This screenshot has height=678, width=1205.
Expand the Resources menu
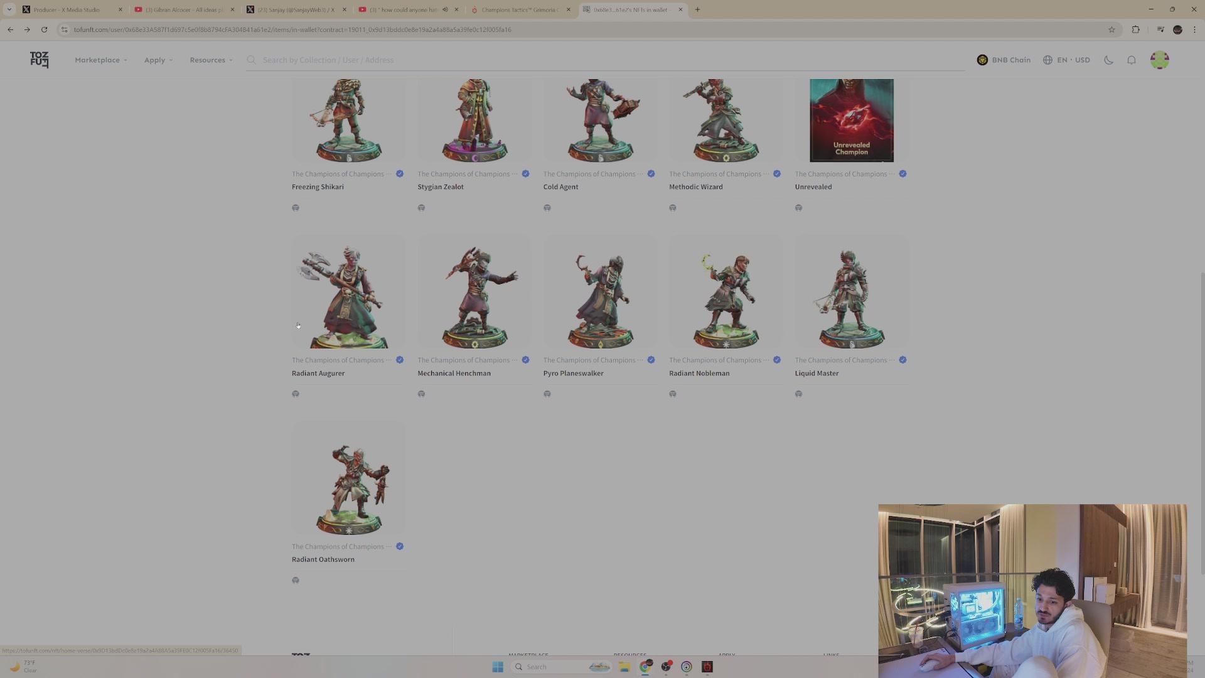click(x=211, y=60)
